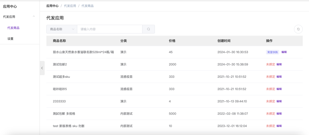309x135 pixels.
Task: Click 未绑定 status of 2333333
Action: point(271,101)
